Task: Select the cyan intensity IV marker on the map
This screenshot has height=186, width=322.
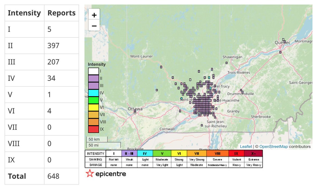Action: (x=209, y=77)
